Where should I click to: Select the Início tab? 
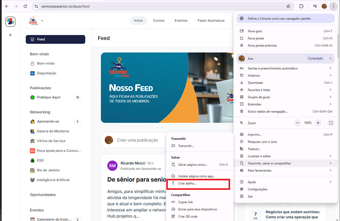click(139, 21)
